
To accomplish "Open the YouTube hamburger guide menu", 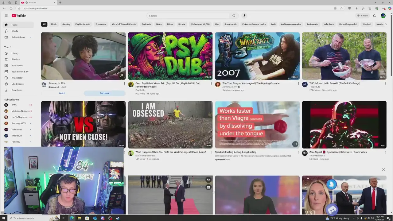I will click(x=6, y=16).
